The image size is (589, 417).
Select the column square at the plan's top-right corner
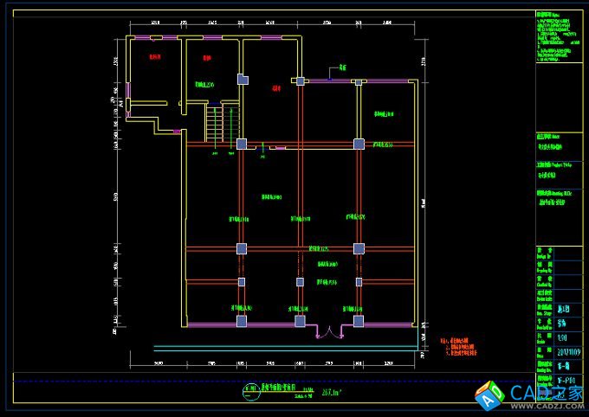pyautogui.click(x=358, y=80)
